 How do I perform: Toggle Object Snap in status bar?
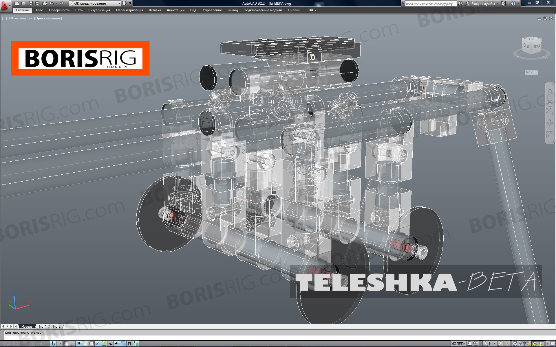pyautogui.click(x=85, y=344)
